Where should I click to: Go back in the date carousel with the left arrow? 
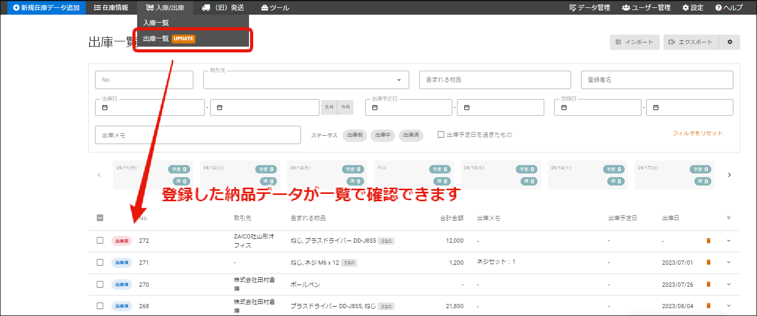click(x=99, y=175)
